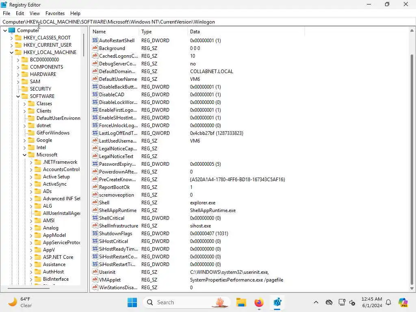Select the WinStationsDisa value row
The width and height of the screenshot is (416, 312).
point(197,288)
